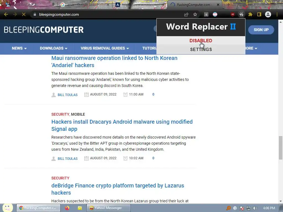This screenshot has height=212, width=283.
Task: Click the page scrollbar thumb
Action: [281, 148]
